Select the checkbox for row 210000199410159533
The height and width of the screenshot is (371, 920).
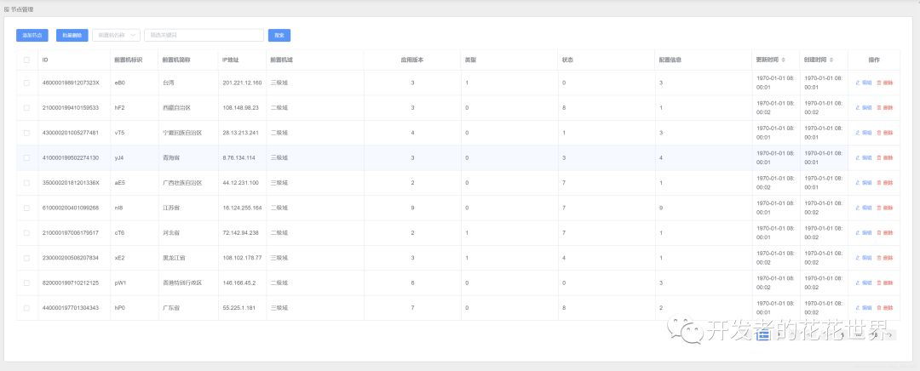26,108
